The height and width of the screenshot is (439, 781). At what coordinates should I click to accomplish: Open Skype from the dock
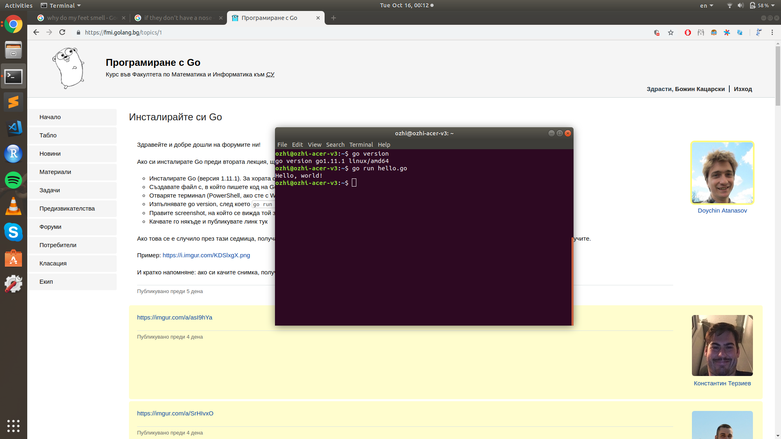(13, 232)
